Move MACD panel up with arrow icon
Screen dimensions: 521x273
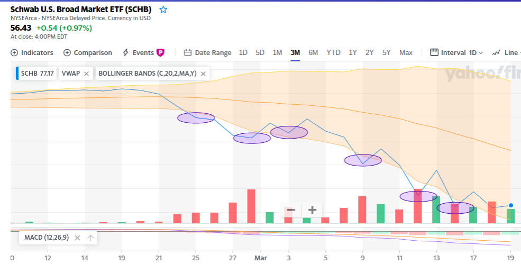[x=90, y=238]
